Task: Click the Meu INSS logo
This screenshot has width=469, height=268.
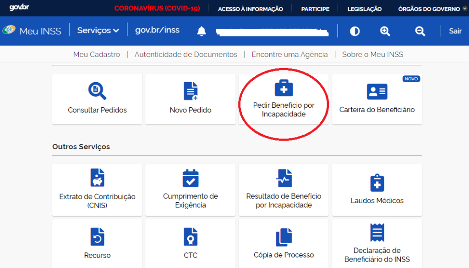Action: (32, 31)
